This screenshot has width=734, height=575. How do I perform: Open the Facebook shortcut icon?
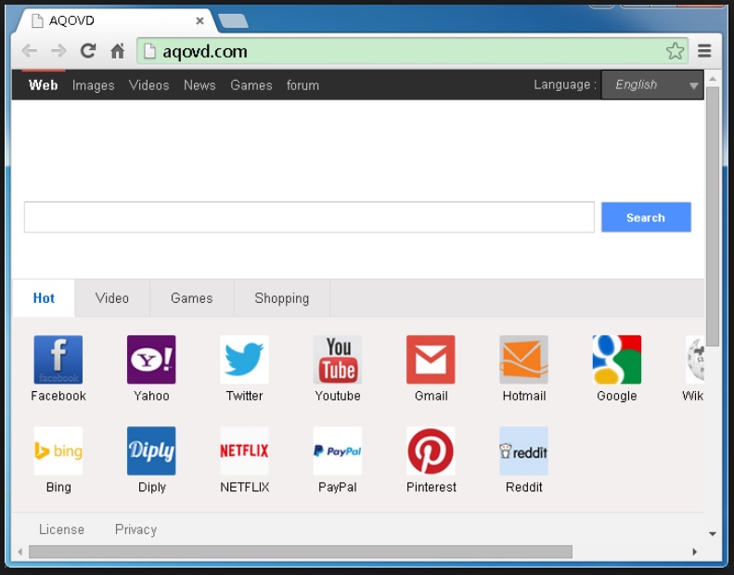pyautogui.click(x=58, y=359)
